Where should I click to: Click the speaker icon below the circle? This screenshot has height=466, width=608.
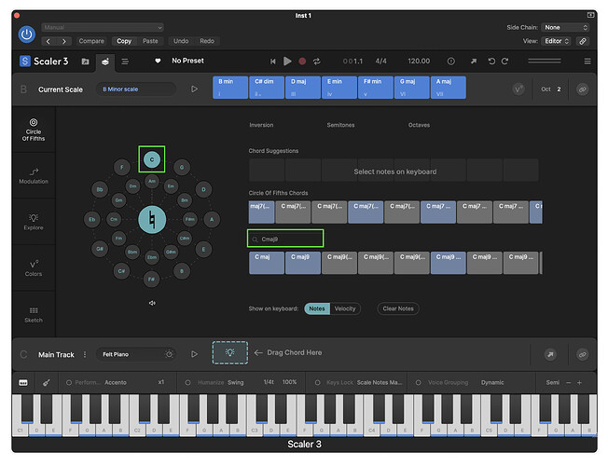point(152,303)
